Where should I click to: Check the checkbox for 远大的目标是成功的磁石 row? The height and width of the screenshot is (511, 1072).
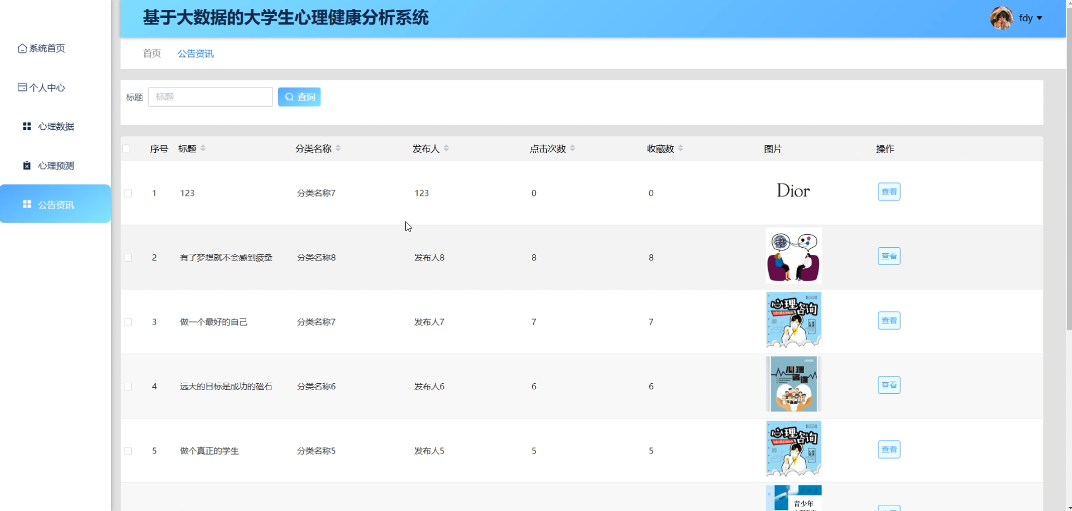tap(128, 387)
